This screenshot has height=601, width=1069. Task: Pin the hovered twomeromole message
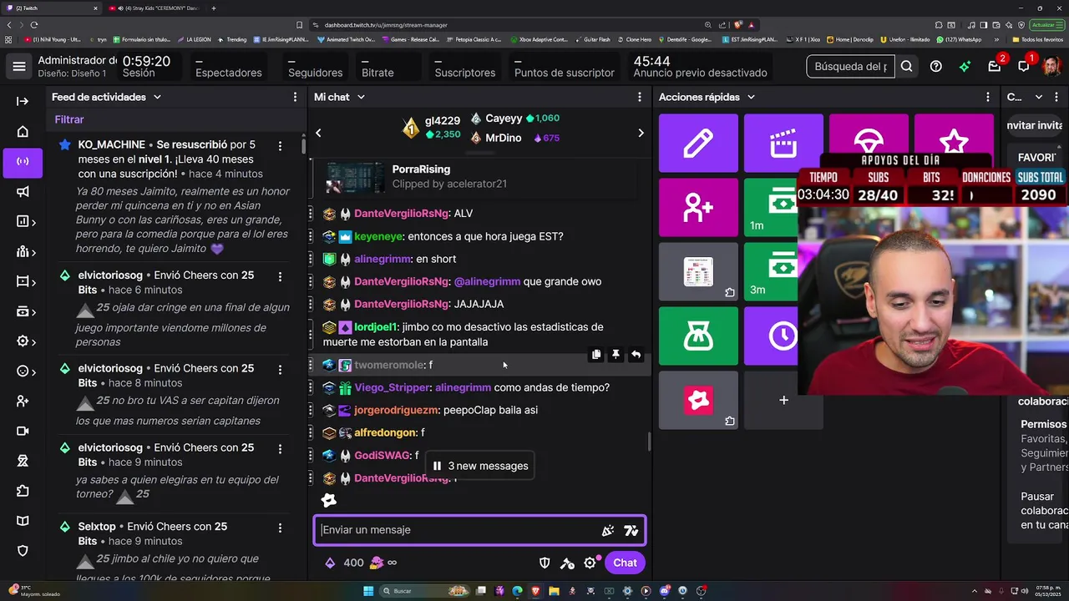pyautogui.click(x=616, y=355)
